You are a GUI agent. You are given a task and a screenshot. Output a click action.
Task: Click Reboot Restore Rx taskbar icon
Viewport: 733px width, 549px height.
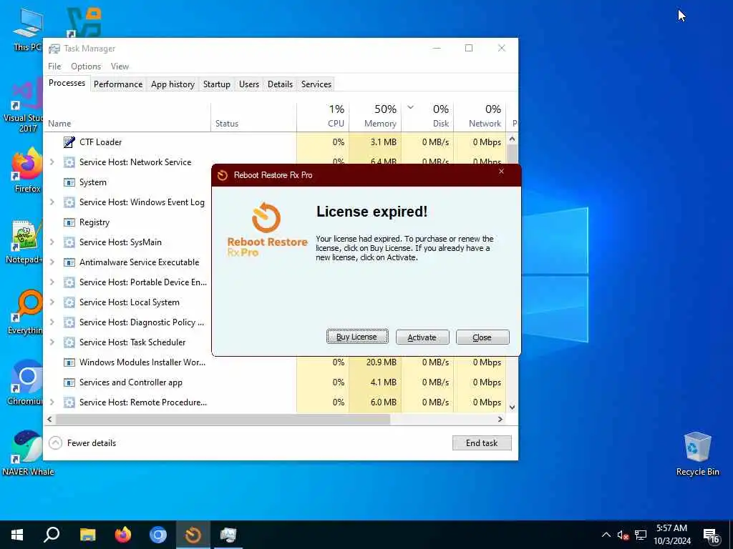coord(193,535)
